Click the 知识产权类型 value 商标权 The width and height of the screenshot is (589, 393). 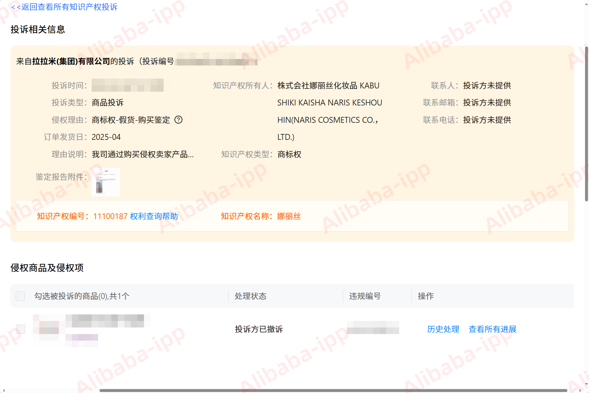click(x=289, y=154)
